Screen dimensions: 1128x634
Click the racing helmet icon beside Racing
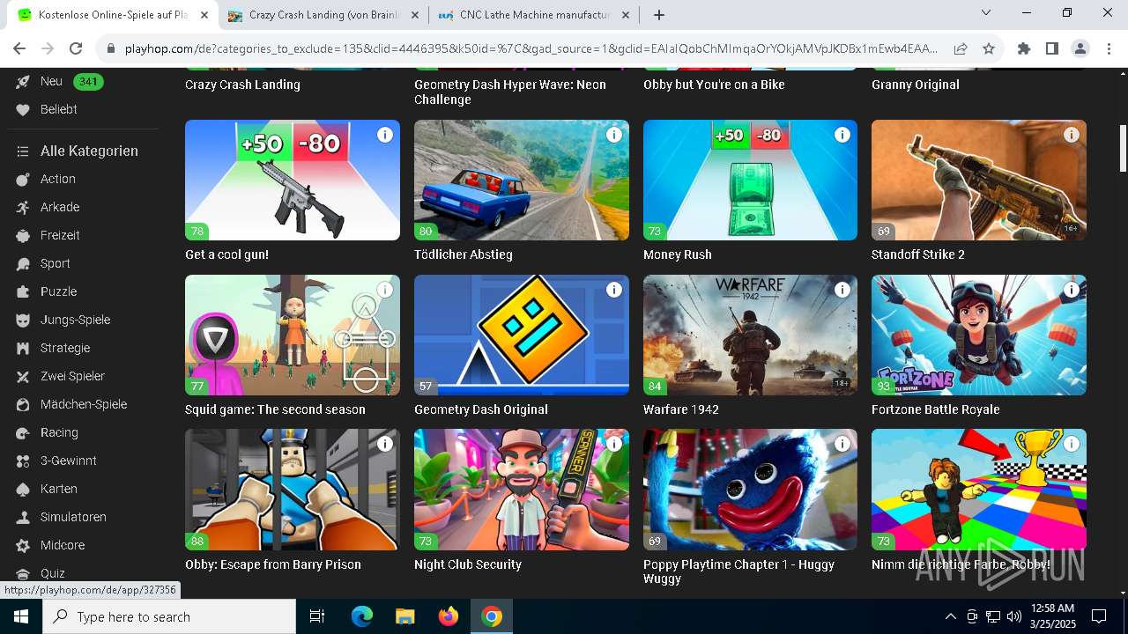(x=23, y=432)
